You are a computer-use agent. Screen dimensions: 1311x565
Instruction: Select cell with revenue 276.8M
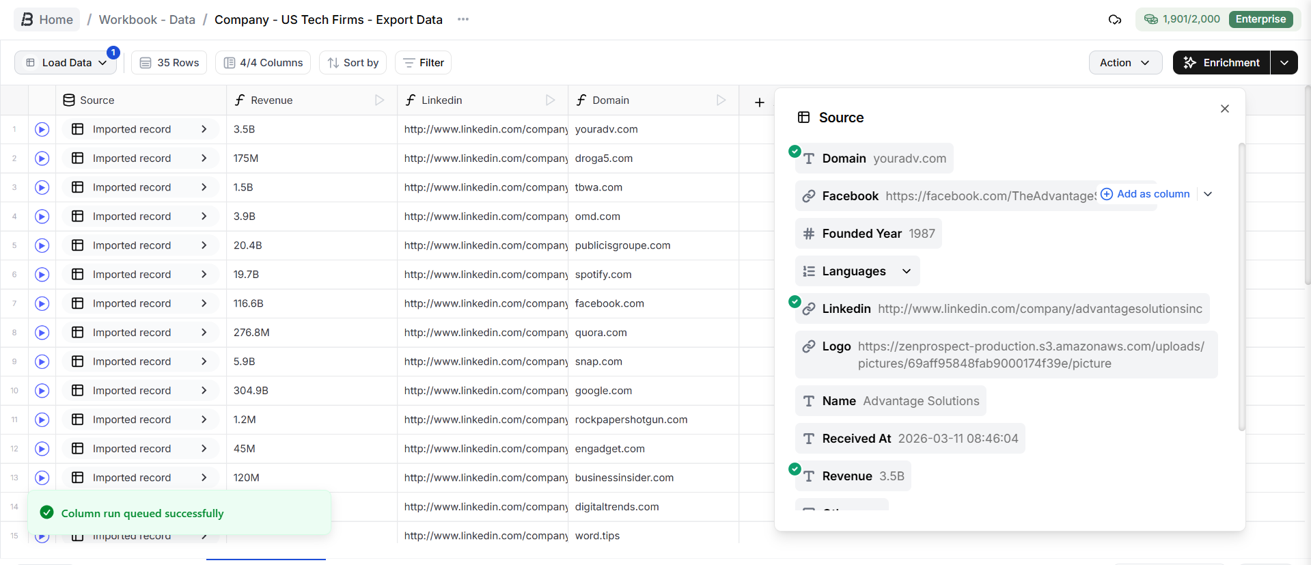[312, 333]
